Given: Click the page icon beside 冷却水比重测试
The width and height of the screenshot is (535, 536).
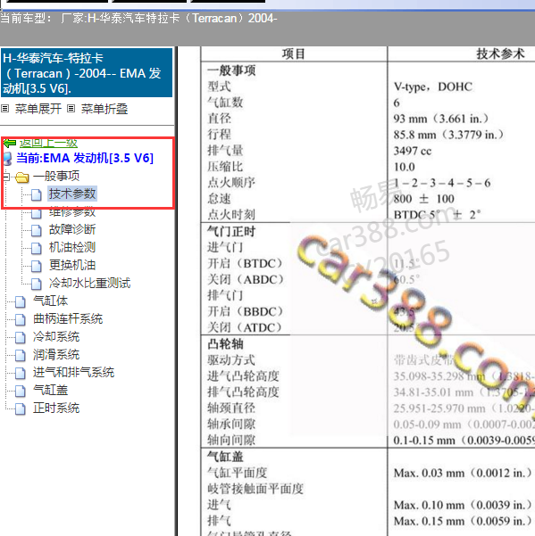Looking at the screenshot, I should pos(37,284).
